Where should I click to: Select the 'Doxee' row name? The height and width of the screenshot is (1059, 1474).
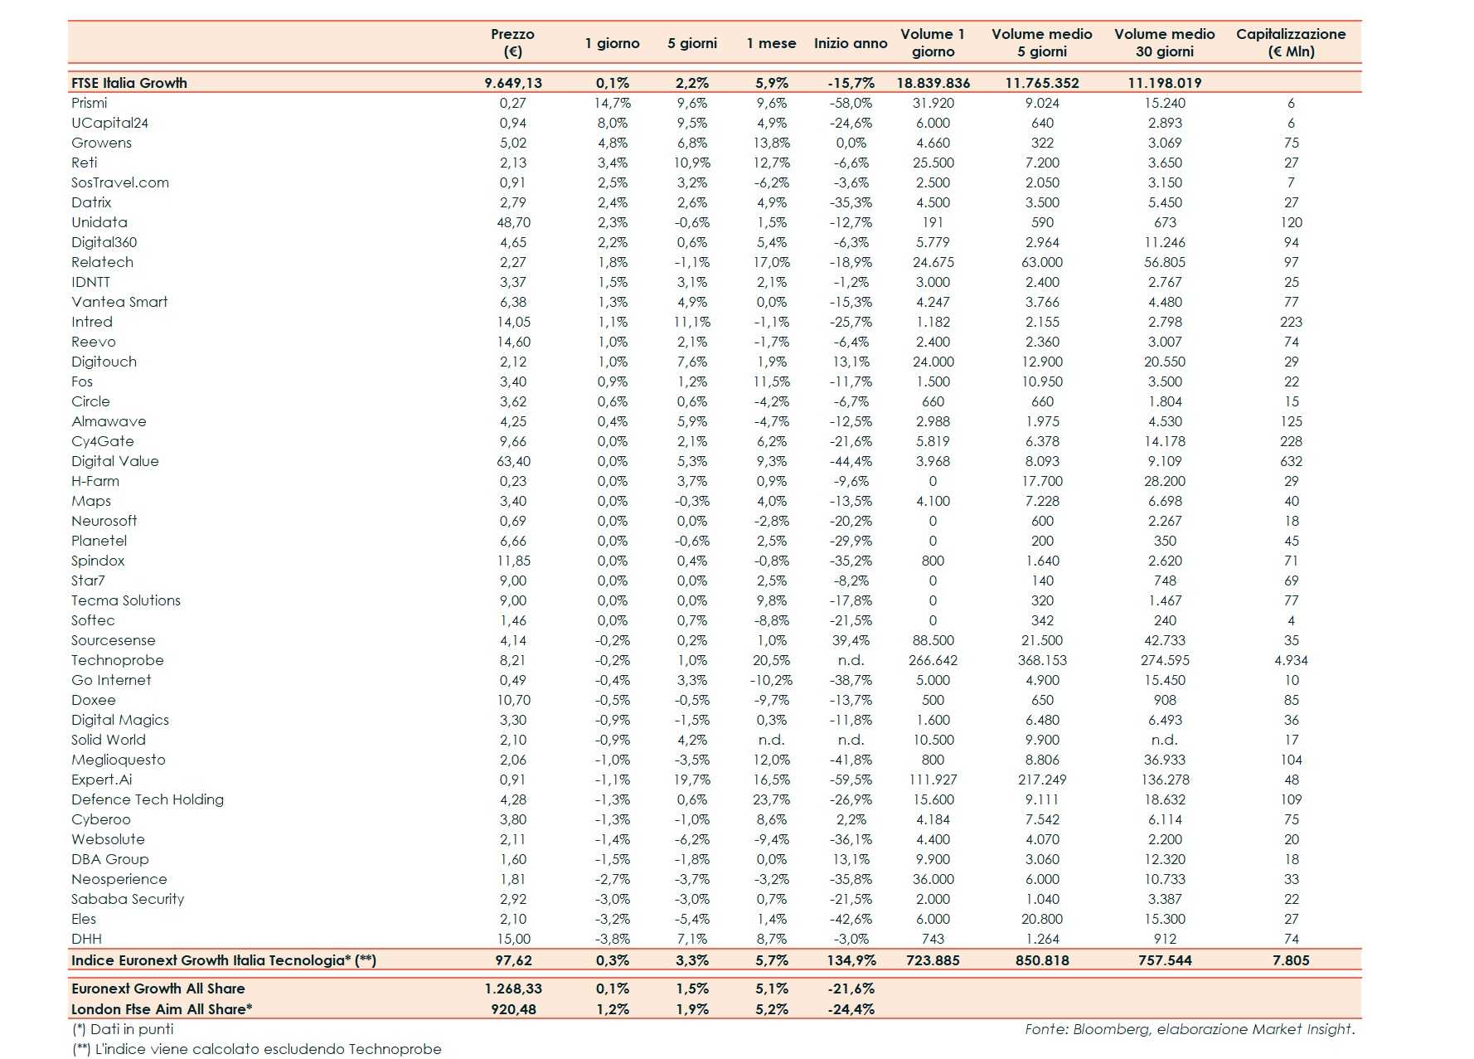click(94, 700)
